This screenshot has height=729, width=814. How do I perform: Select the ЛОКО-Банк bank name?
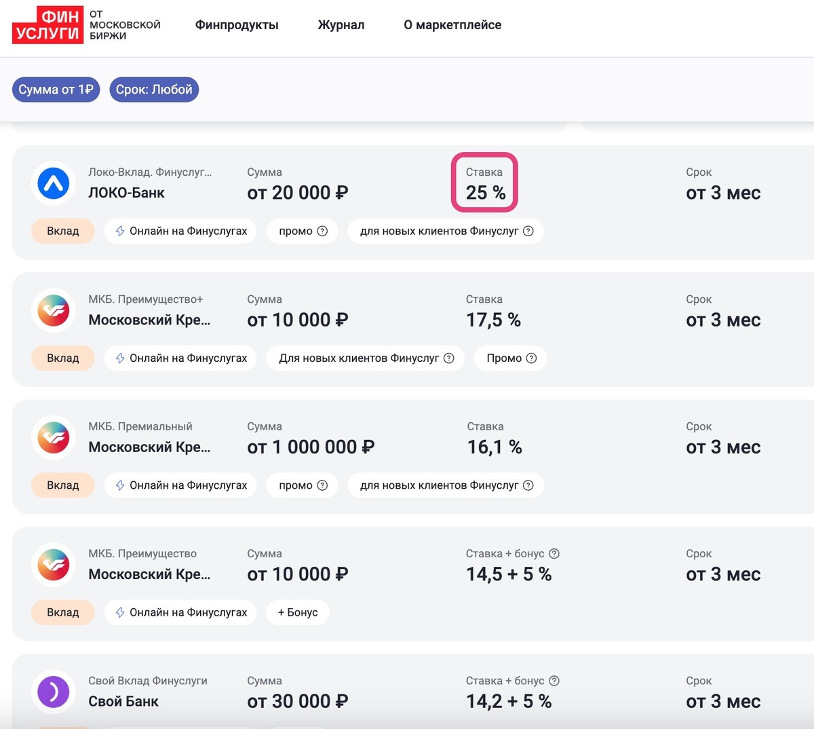(x=127, y=193)
